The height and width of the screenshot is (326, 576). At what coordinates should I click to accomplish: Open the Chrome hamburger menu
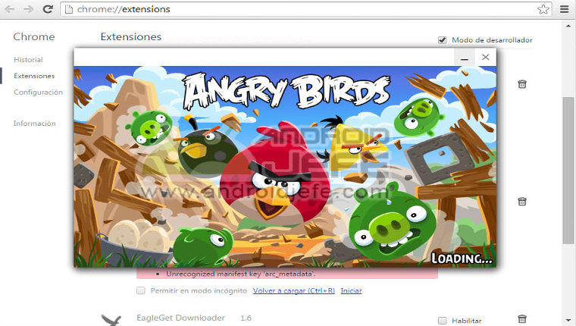point(563,10)
